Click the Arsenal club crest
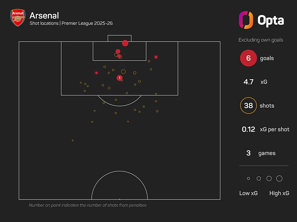 (x=18, y=17)
